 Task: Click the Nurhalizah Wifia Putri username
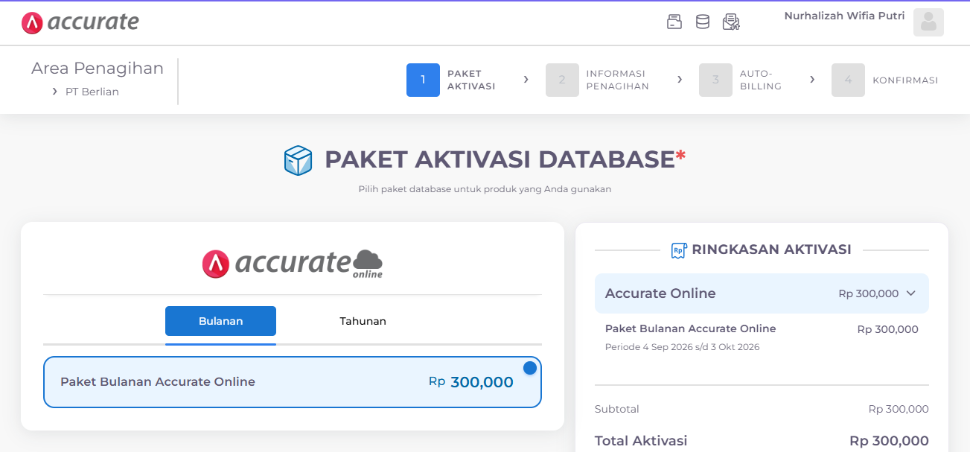(x=844, y=16)
